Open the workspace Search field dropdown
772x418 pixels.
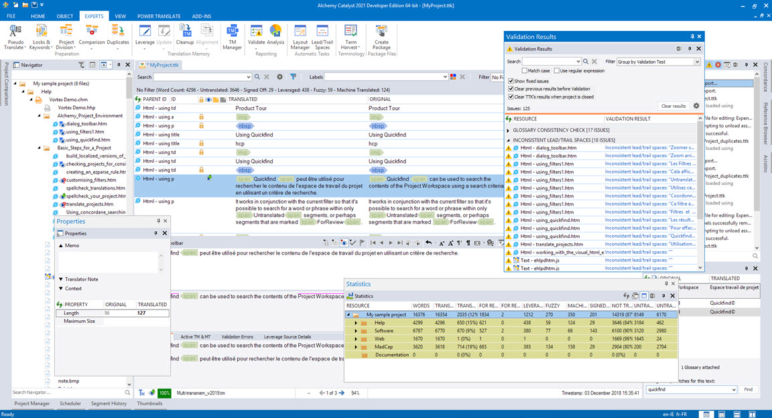248,77
